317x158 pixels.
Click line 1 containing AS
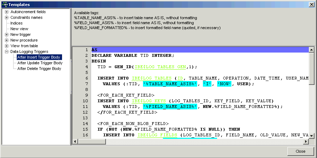(200, 50)
